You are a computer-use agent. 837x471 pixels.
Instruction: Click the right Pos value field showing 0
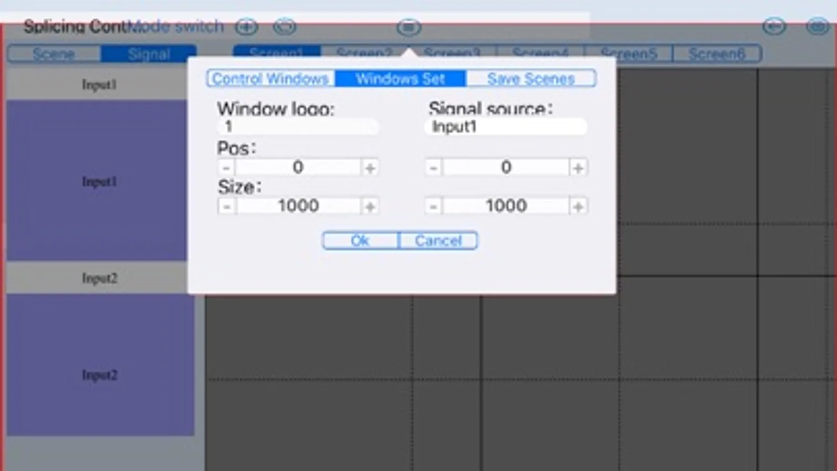(506, 167)
